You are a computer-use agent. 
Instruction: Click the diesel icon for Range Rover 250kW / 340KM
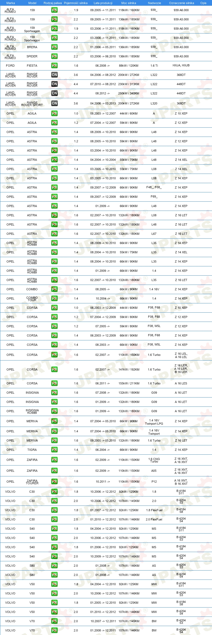[x=54, y=93]
